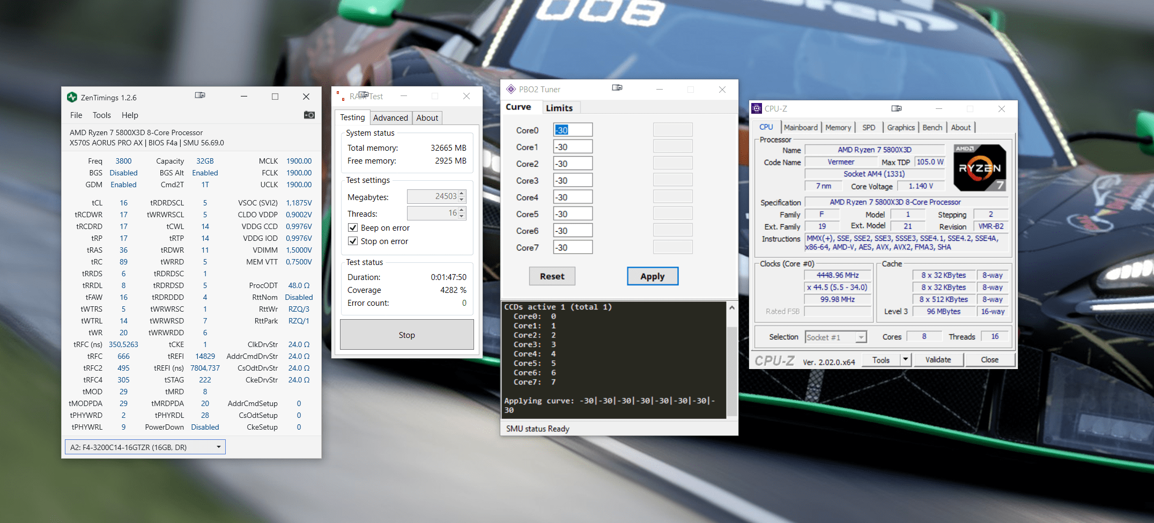Open the ZenTimings Help menu

click(130, 115)
